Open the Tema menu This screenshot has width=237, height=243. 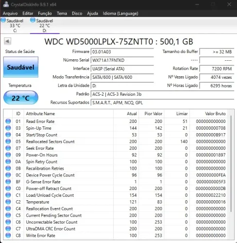(62, 14)
